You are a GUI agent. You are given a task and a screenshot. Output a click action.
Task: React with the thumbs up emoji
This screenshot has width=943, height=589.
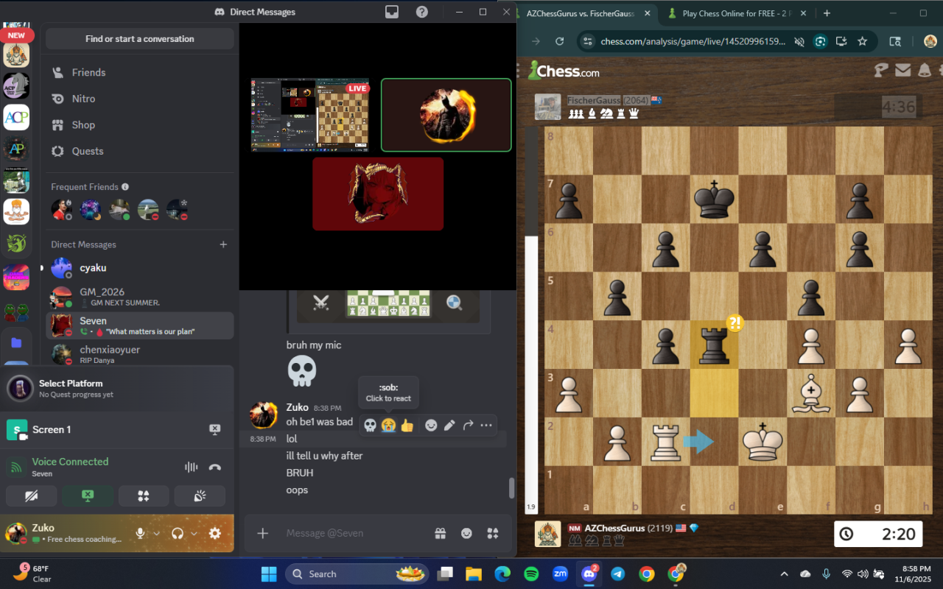(407, 425)
